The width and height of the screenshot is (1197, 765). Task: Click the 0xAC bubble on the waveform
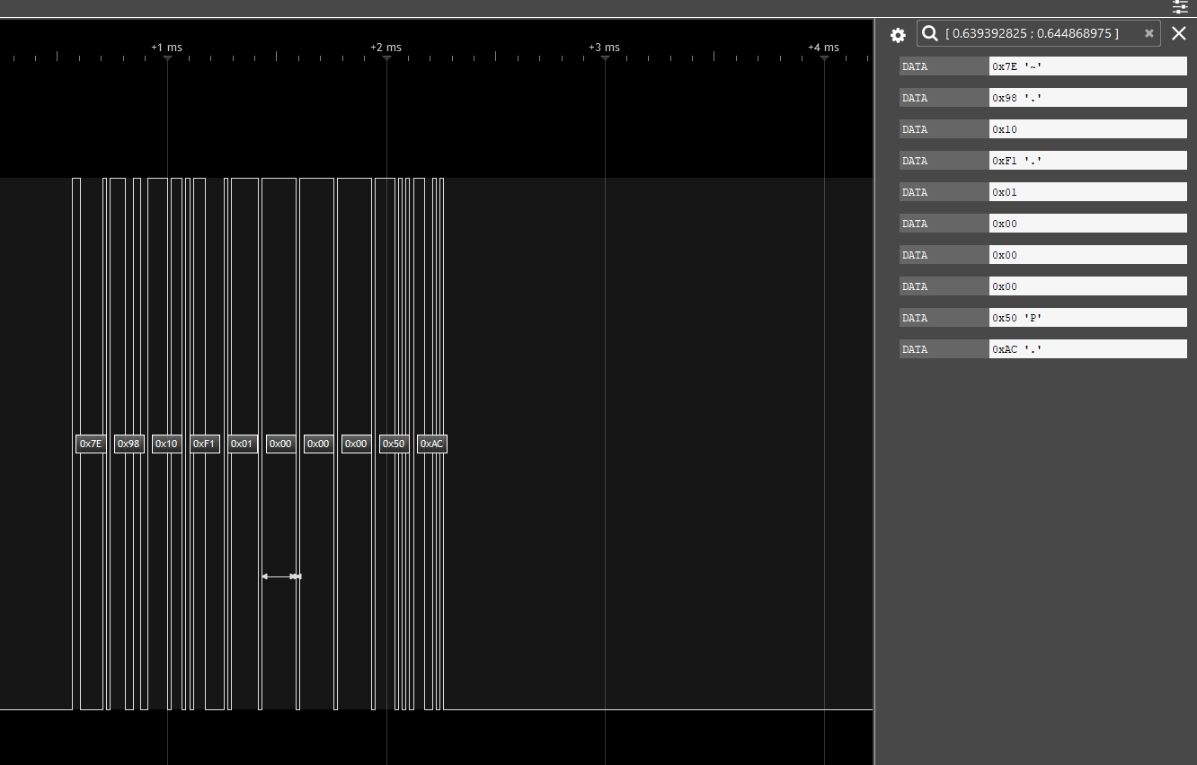432,444
